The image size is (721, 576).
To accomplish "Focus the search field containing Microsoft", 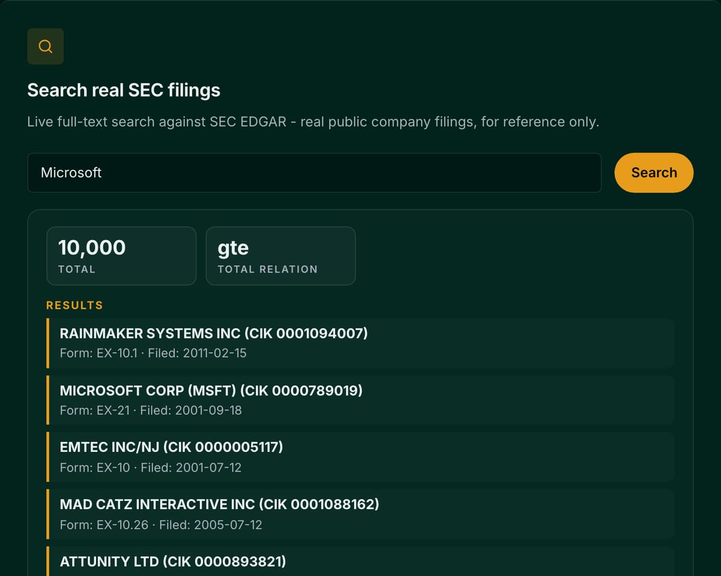I will (x=314, y=173).
